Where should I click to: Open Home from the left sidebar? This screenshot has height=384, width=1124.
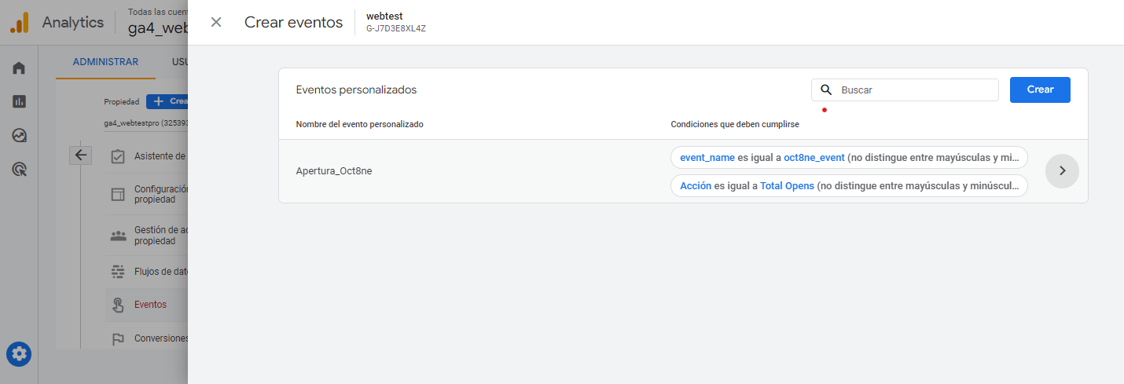(x=19, y=68)
